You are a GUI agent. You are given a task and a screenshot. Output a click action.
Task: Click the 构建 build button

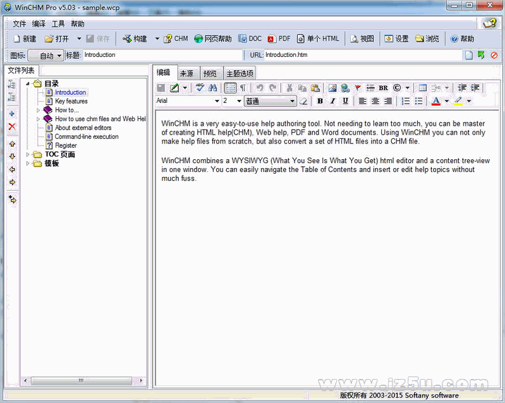(x=135, y=39)
